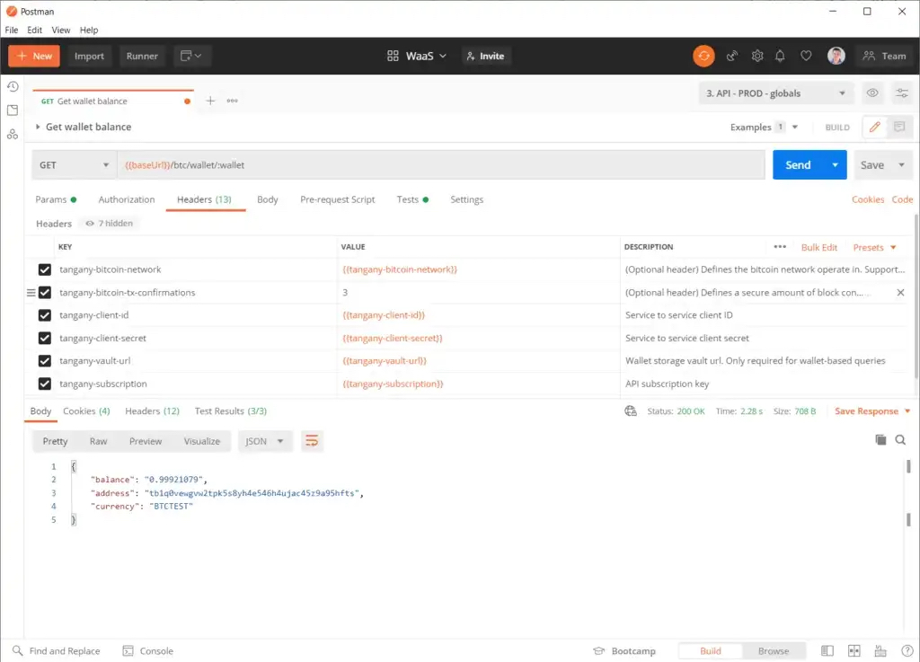Click the network globe icon near Status
The width and height of the screenshot is (920, 662).
tap(631, 411)
